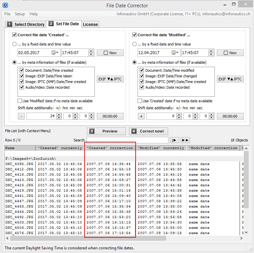Adjust Modified shift seconds spinner
254x253 pixels.
tap(212, 116)
